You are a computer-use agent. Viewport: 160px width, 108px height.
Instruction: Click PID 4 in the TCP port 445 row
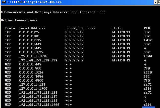pos(145,48)
